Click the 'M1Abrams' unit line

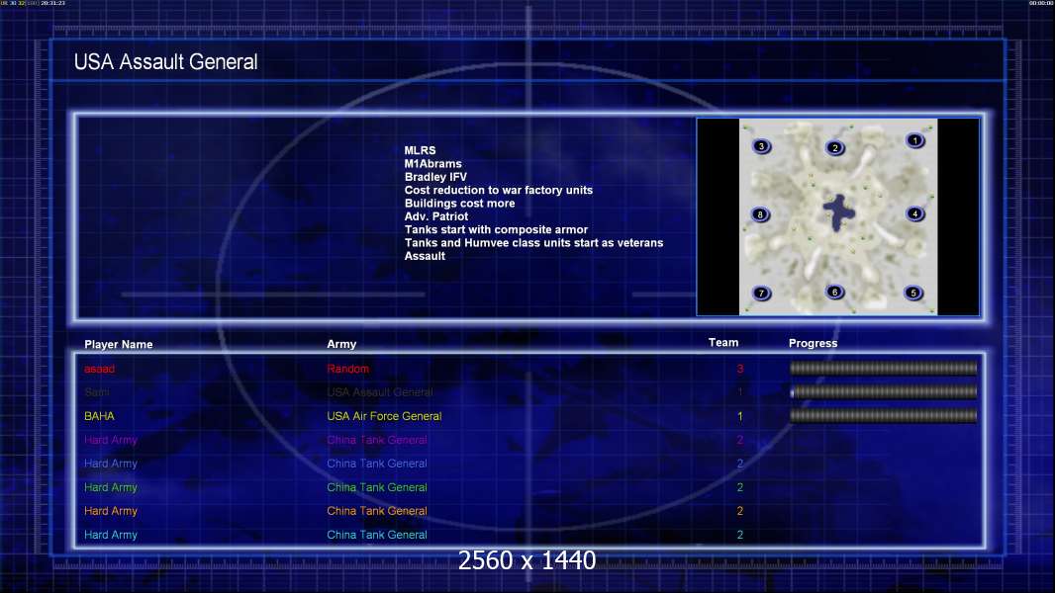[432, 164]
